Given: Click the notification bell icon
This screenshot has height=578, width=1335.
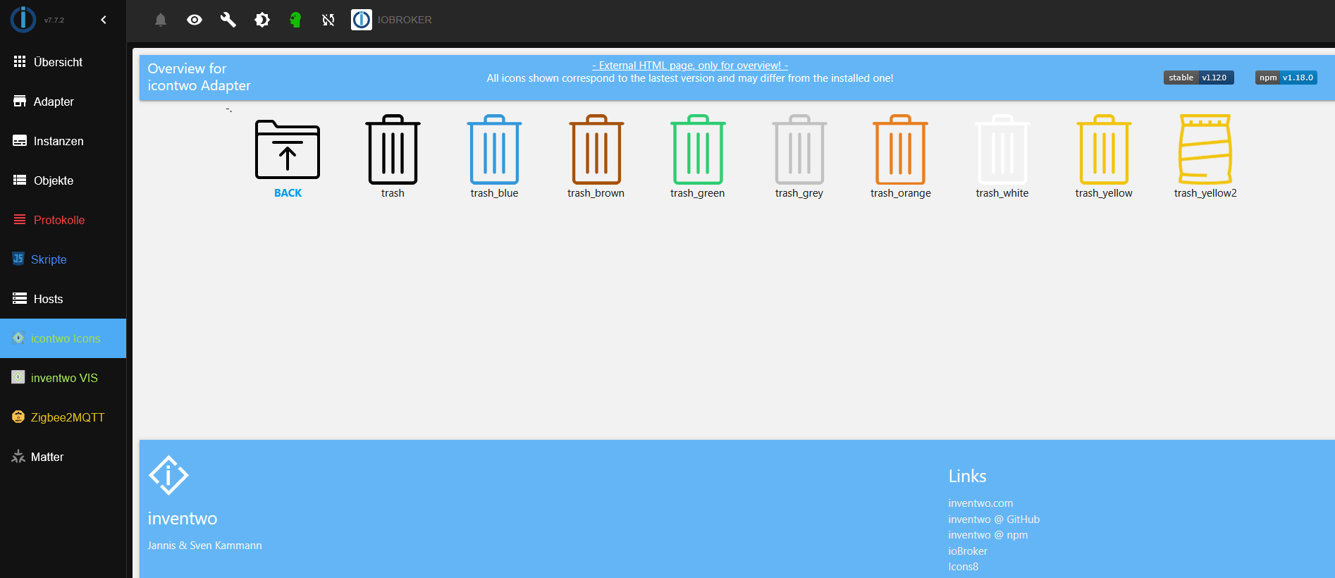Looking at the screenshot, I should click(x=161, y=20).
